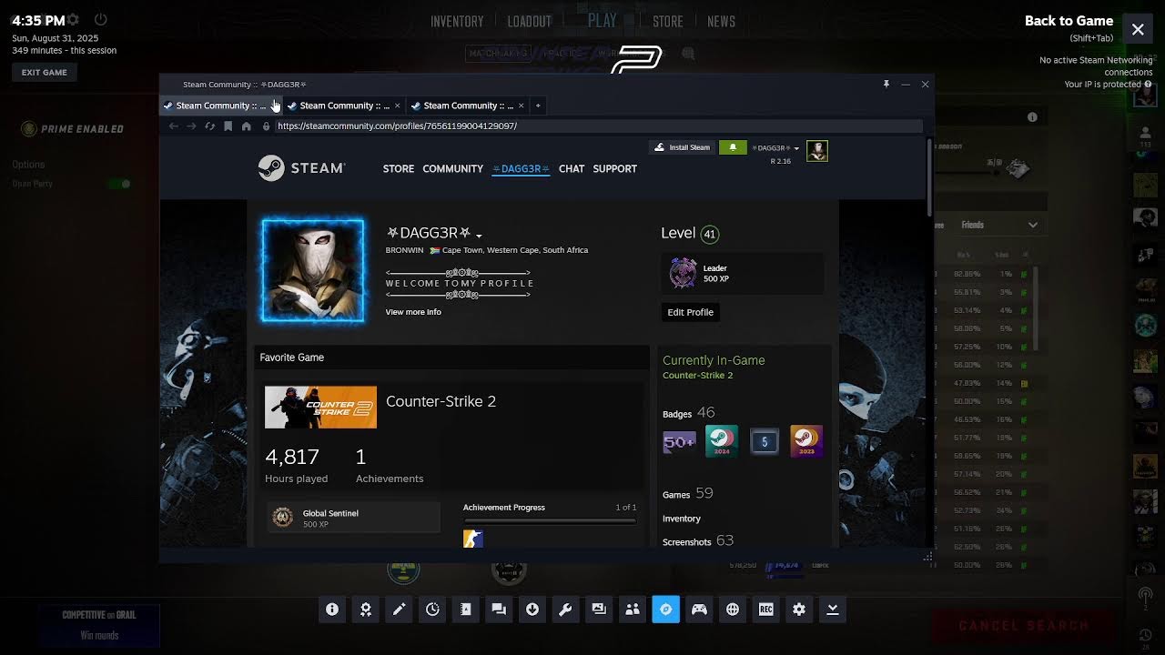This screenshot has height=655, width=1165.
Task: Open the achievements ribbon icon in overlay toolbar
Action: [366, 610]
